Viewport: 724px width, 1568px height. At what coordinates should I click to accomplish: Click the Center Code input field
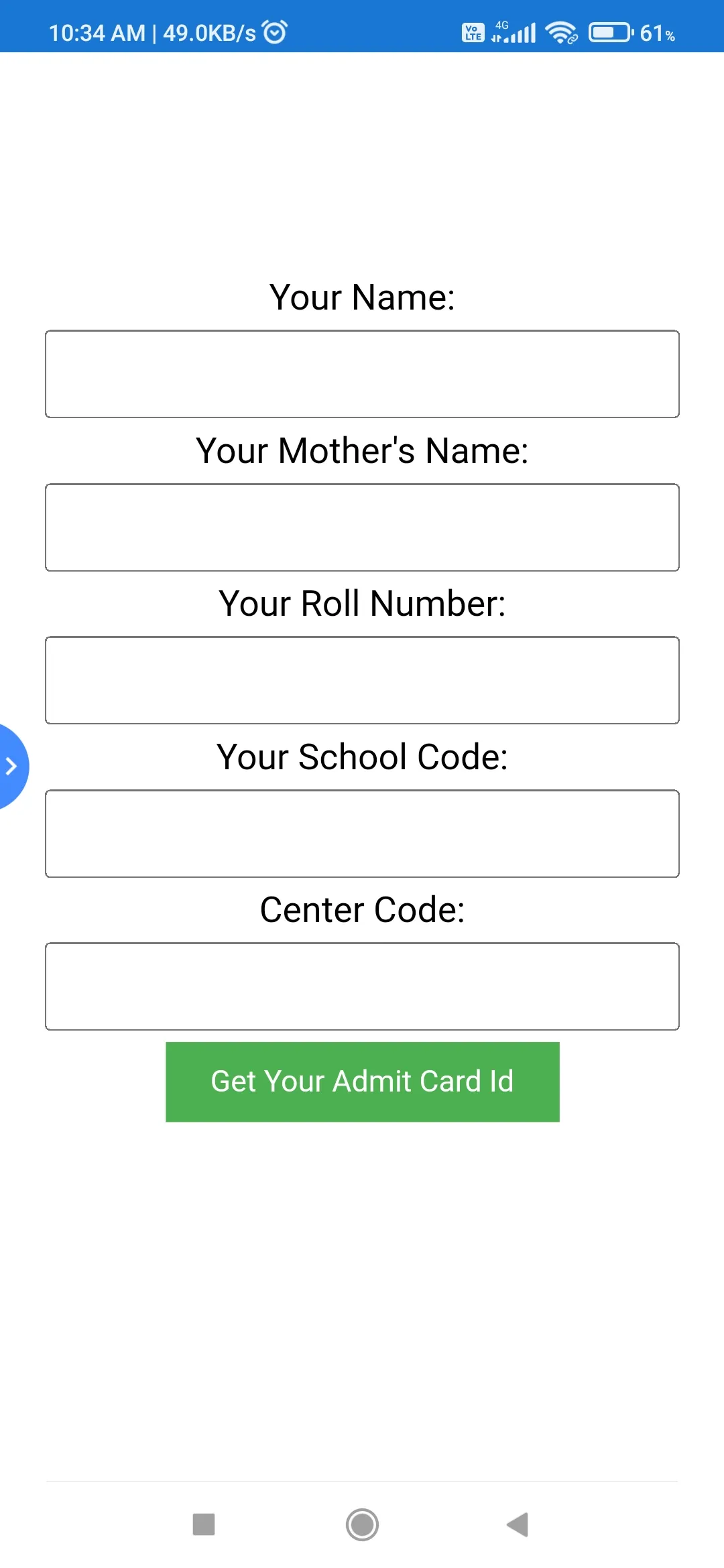tap(362, 986)
